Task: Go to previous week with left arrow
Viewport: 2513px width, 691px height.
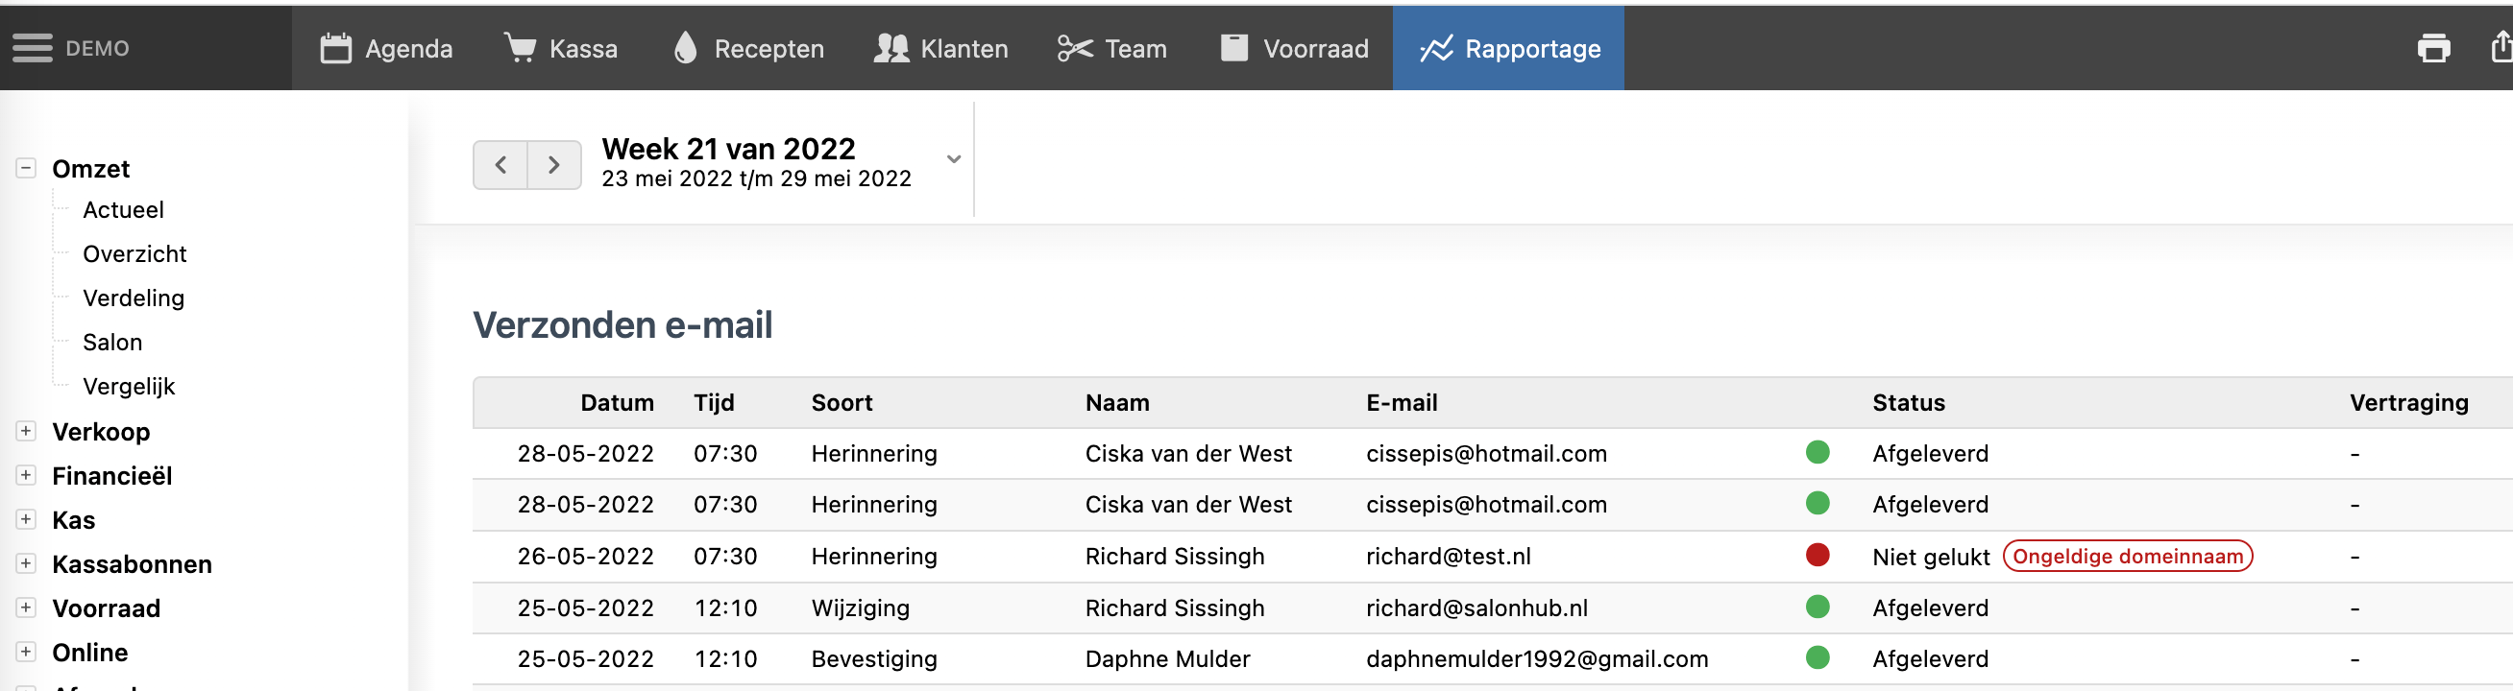Action: click(x=500, y=165)
